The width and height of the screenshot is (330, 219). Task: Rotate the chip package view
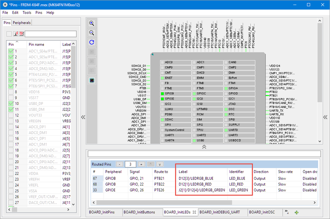[92, 42]
